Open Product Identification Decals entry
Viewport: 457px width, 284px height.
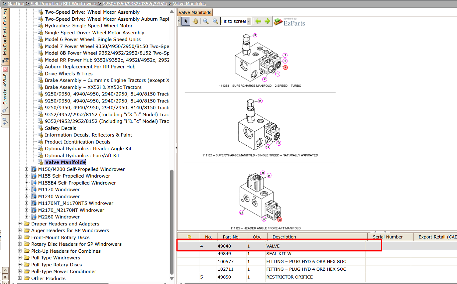point(78,142)
